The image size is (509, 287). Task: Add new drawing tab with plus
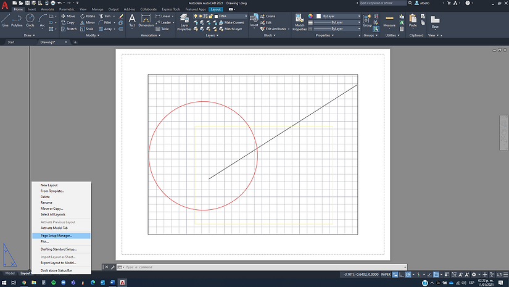(75, 42)
